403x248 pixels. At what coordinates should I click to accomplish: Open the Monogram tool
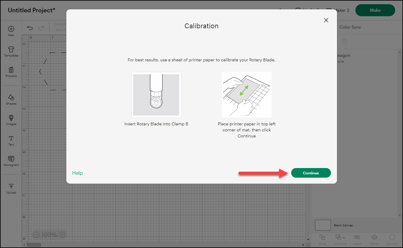click(11, 161)
